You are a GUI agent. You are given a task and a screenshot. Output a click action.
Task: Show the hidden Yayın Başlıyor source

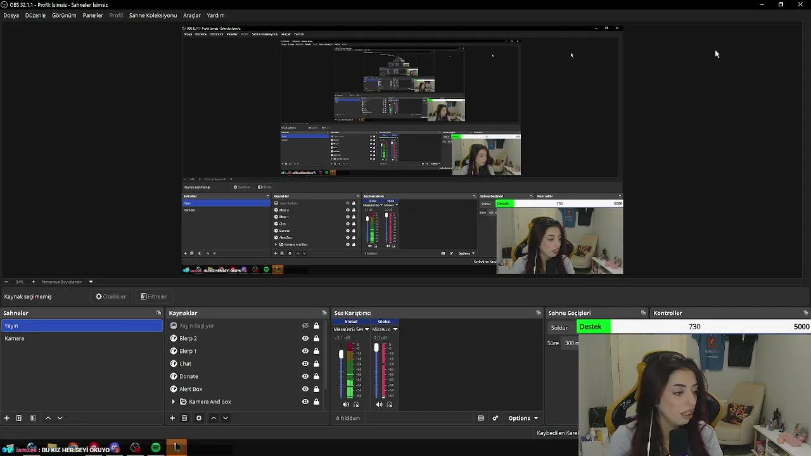coord(305,326)
